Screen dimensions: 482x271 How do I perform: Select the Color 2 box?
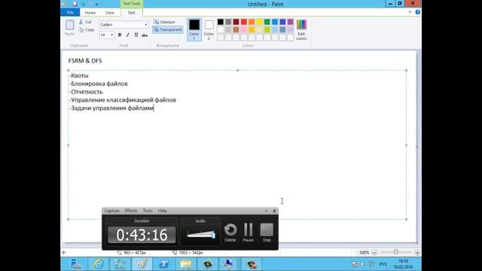click(x=209, y=29)
